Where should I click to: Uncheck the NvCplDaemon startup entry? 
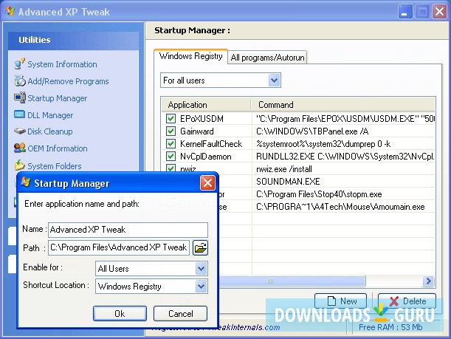[x=171, y=157]
